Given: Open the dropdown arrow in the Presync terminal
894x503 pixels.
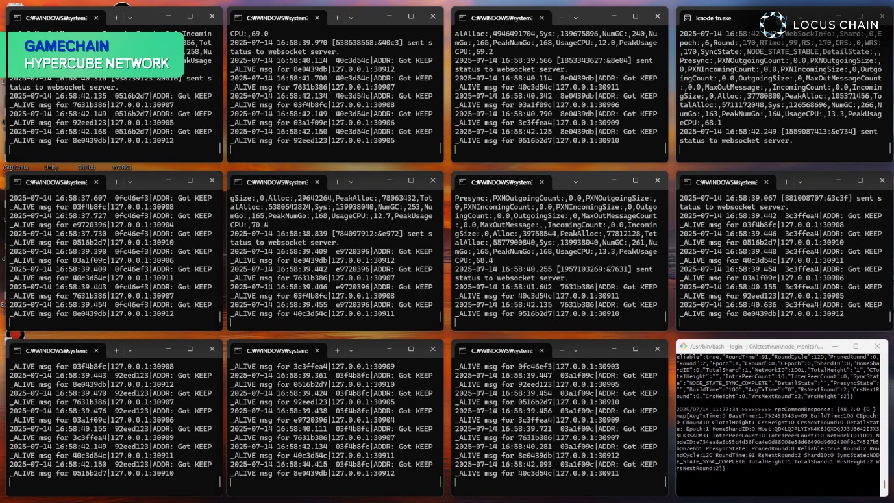Looking at the screenshot, I should (x=575, y=182).
